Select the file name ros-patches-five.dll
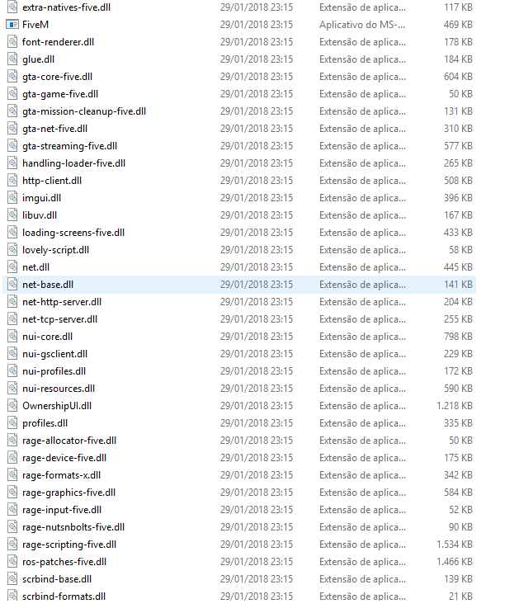This screenshot has width=519, height=613. [64, 561]
